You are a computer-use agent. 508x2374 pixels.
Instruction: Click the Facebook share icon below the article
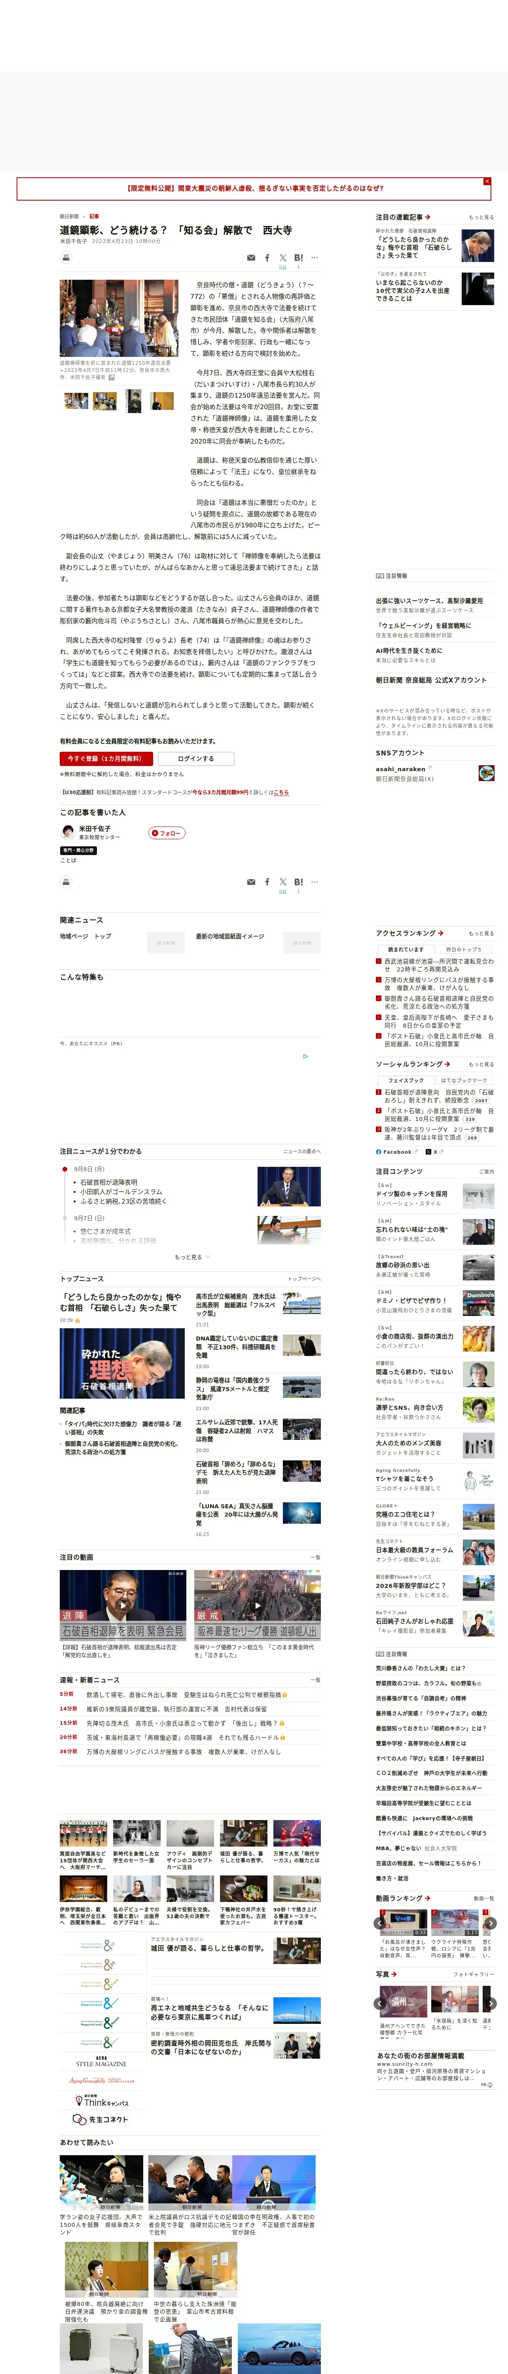click(x=267, y=882)
